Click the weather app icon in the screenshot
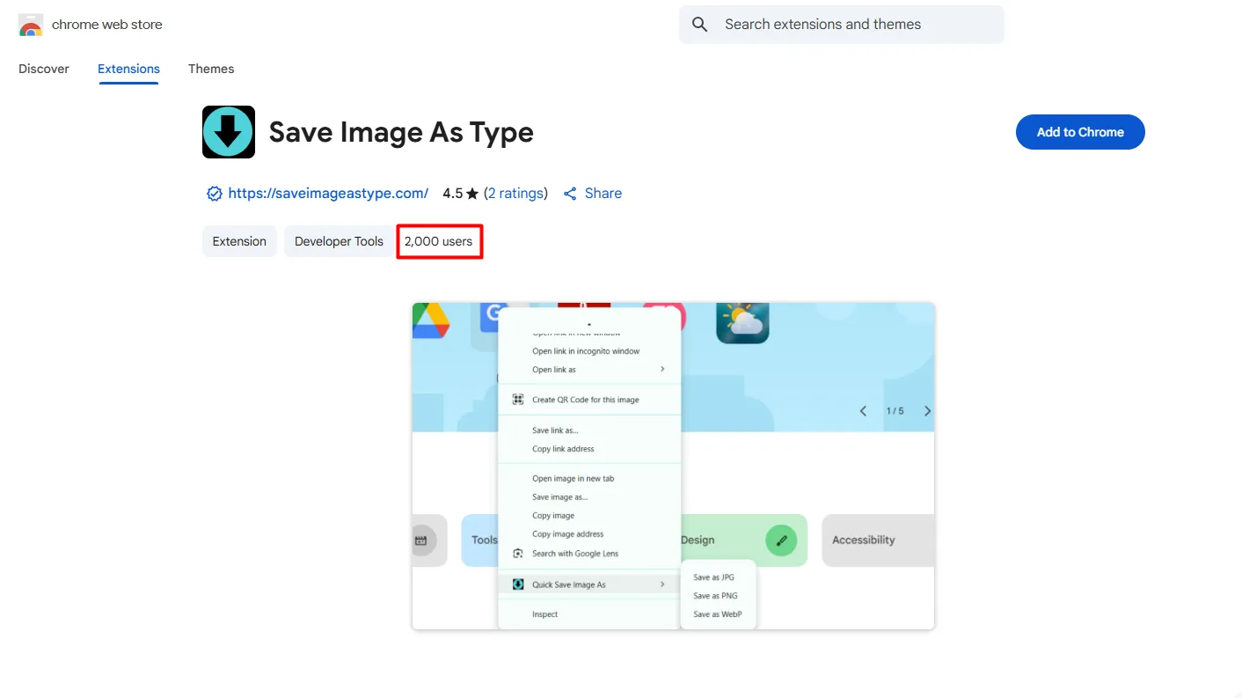 point(742,322)
